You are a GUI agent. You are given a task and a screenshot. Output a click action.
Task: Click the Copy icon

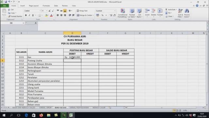(9, 13)
